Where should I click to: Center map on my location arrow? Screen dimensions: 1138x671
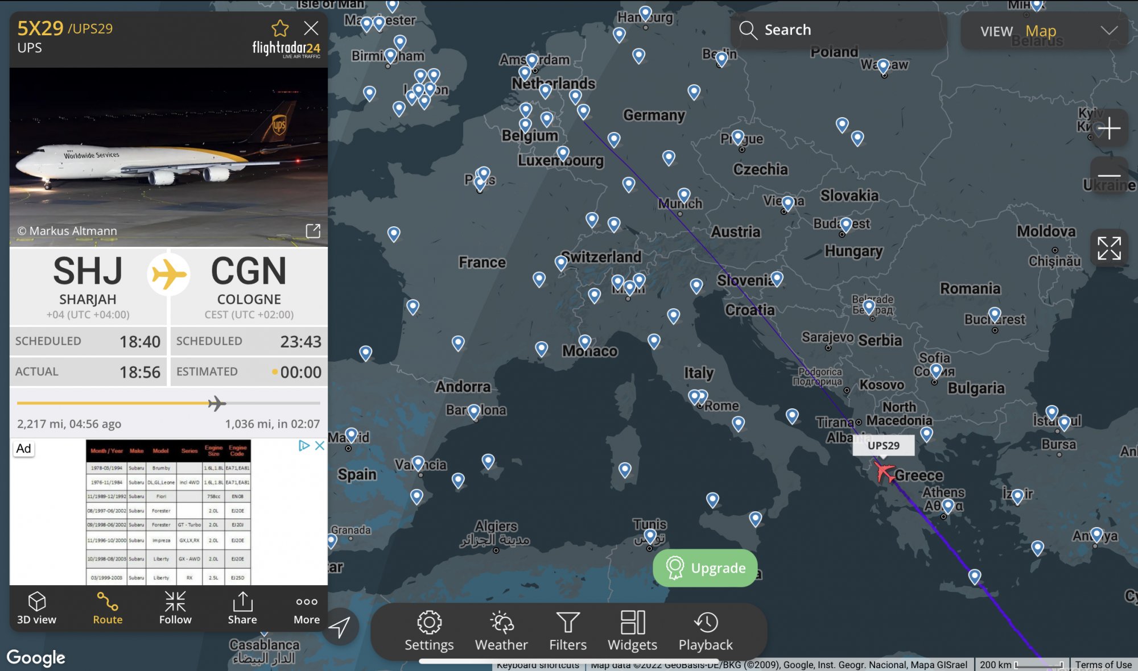tap(340, 627)
